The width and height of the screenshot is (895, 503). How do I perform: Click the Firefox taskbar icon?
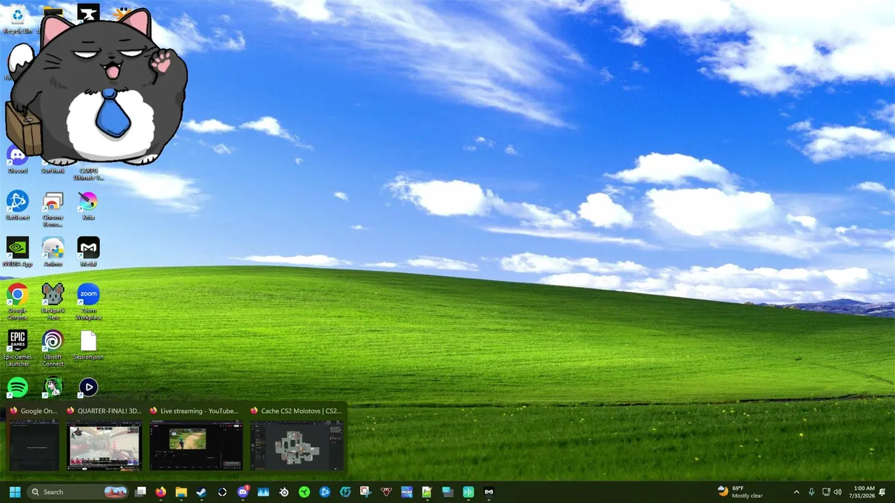(x=161, y=492)
